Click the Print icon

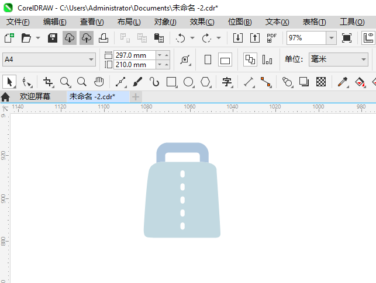point(104,38)
